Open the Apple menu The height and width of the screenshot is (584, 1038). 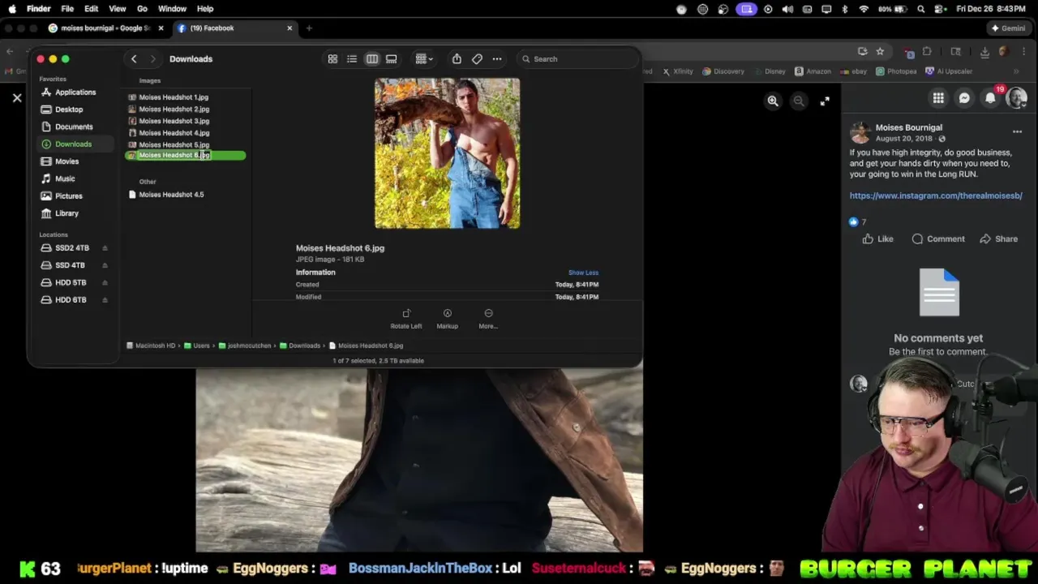[x=12, y=9]
